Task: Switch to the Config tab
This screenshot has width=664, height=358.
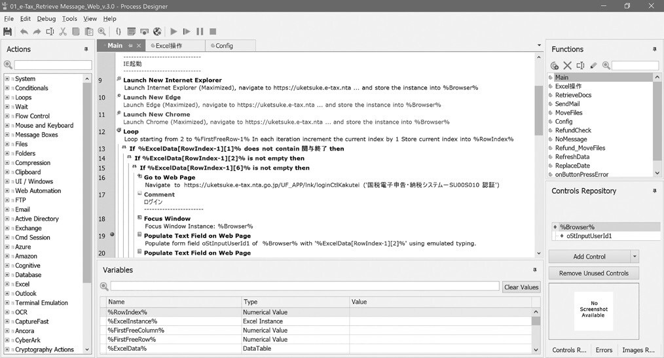Action: (224, 46)
